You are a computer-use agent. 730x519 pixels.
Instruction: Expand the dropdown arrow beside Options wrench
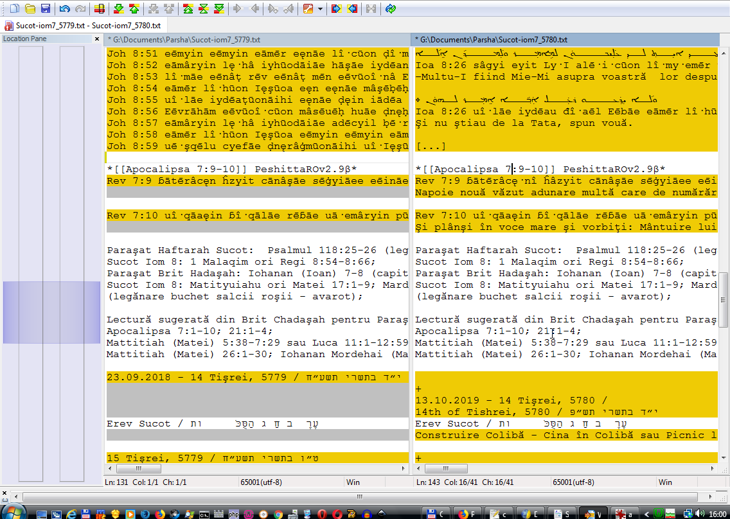pyautogui.click(x=319, y=9)
